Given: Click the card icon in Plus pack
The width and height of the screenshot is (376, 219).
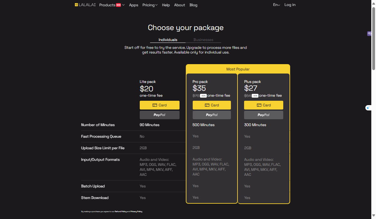Looking at the screenshot, I should (259, 105).
